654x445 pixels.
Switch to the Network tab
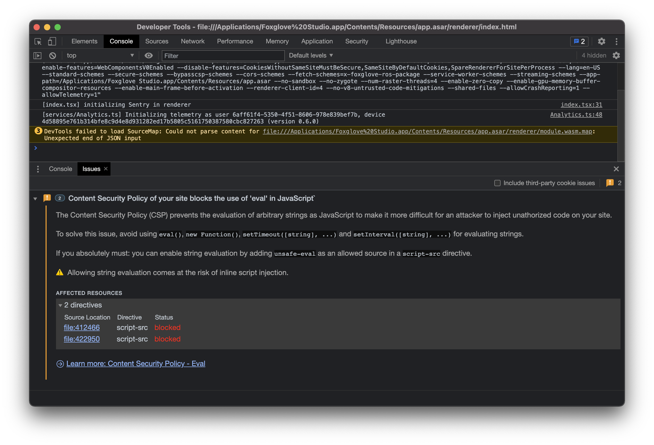pos(192,41)
